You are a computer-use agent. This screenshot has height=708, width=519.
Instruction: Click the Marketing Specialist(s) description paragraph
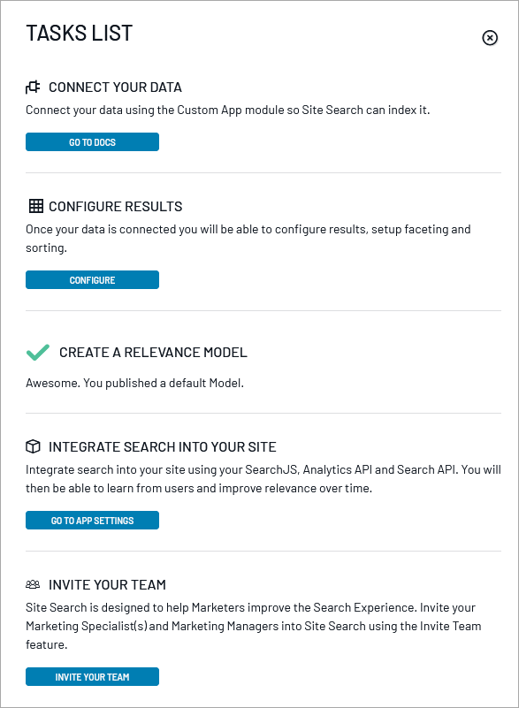coord(254,626)
